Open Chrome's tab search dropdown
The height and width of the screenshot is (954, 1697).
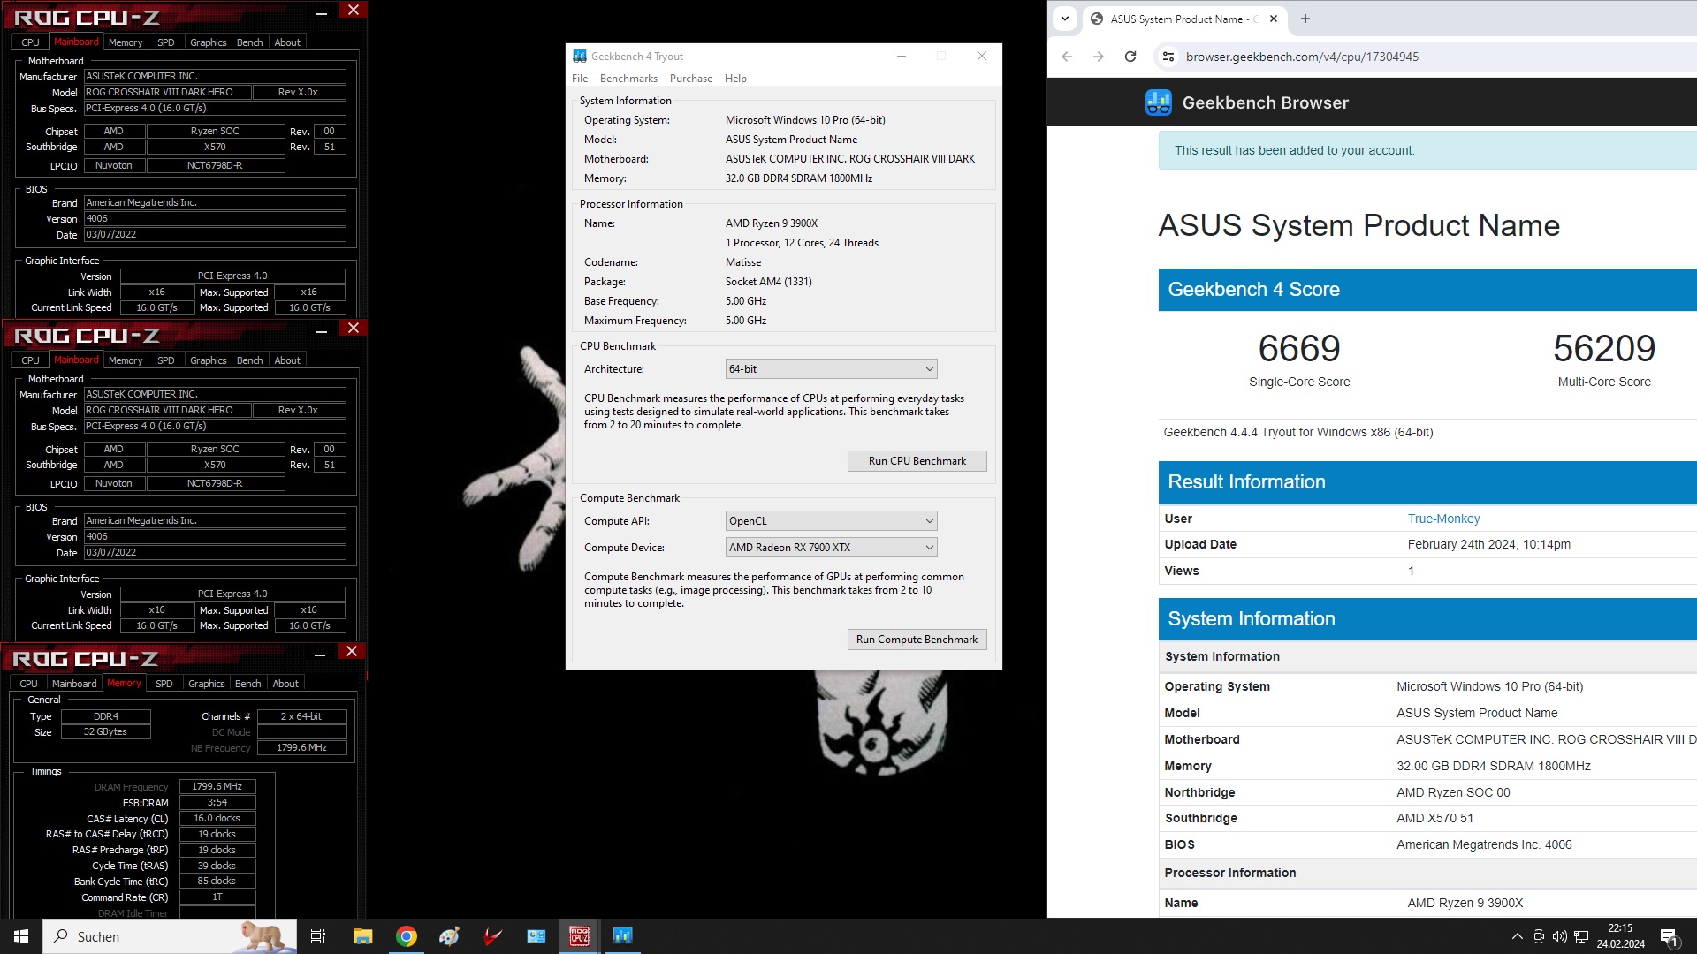click(x=1065, y=19)
